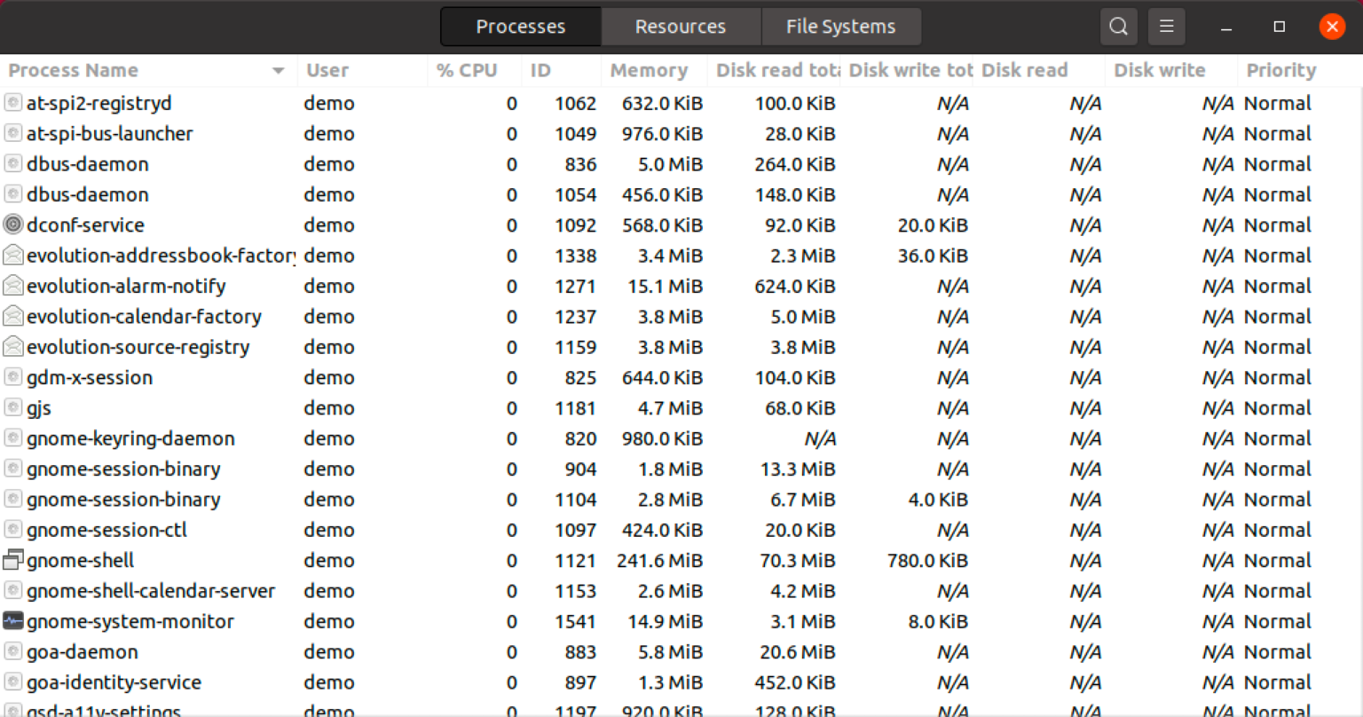The image size is (1363, 717).
Task: Sort by the Disk write column header
Action: coord(1171,70)
